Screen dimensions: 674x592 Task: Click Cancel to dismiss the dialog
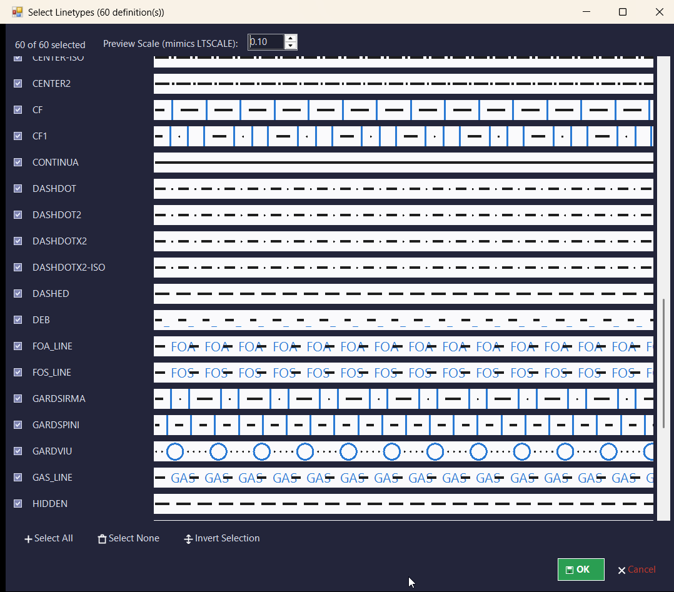click(641, 569)
